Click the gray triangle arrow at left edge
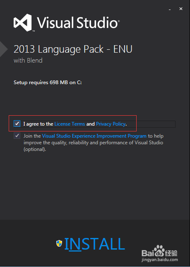Image resolution: width=190 pixels, height=267 pixels. click(x=4, y=49)
